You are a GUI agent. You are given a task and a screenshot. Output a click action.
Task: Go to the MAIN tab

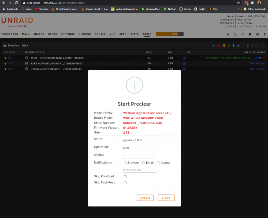coord(26,34)
